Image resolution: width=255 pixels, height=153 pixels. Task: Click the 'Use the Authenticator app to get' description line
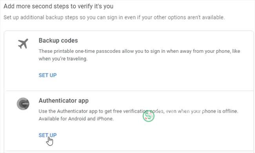point(138,111)
